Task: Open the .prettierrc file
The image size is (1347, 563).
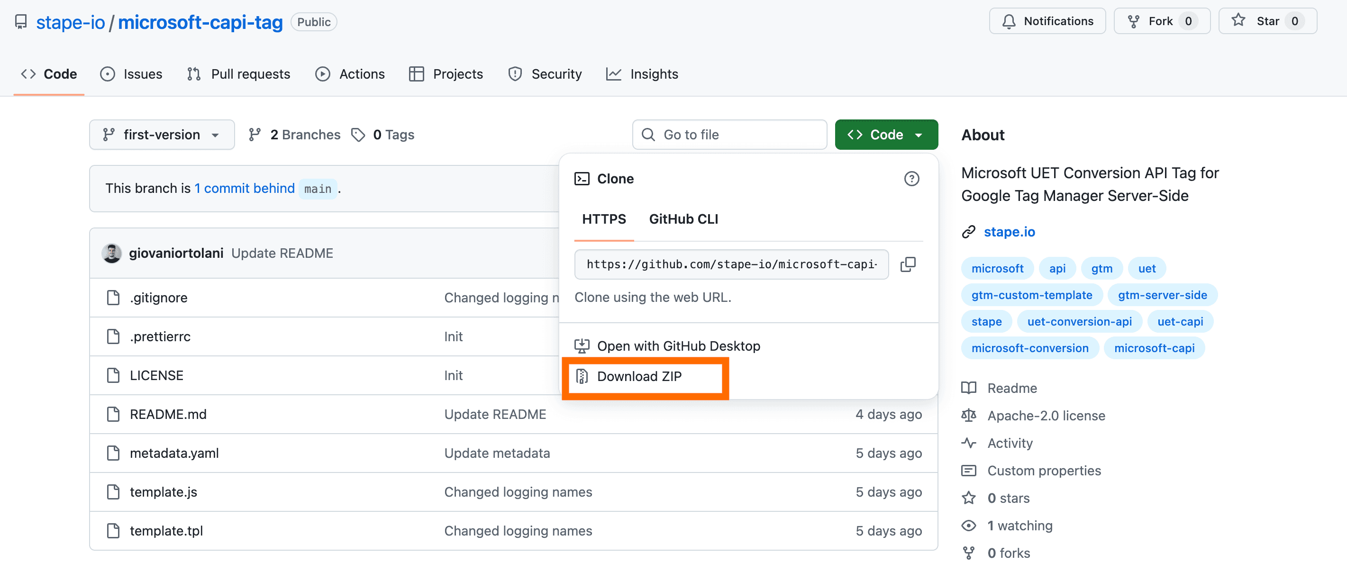Action: point(160,336)
